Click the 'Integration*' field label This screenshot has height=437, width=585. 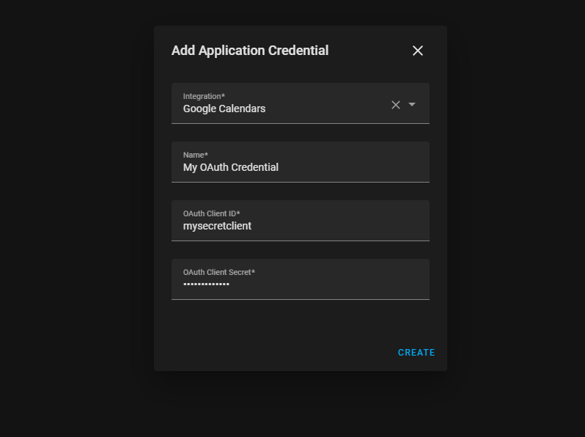pyautogui.click(x=204, y=96)
